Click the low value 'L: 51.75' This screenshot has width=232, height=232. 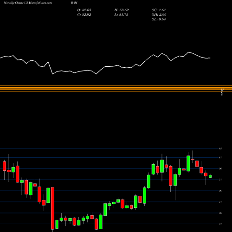click(121, 15)
